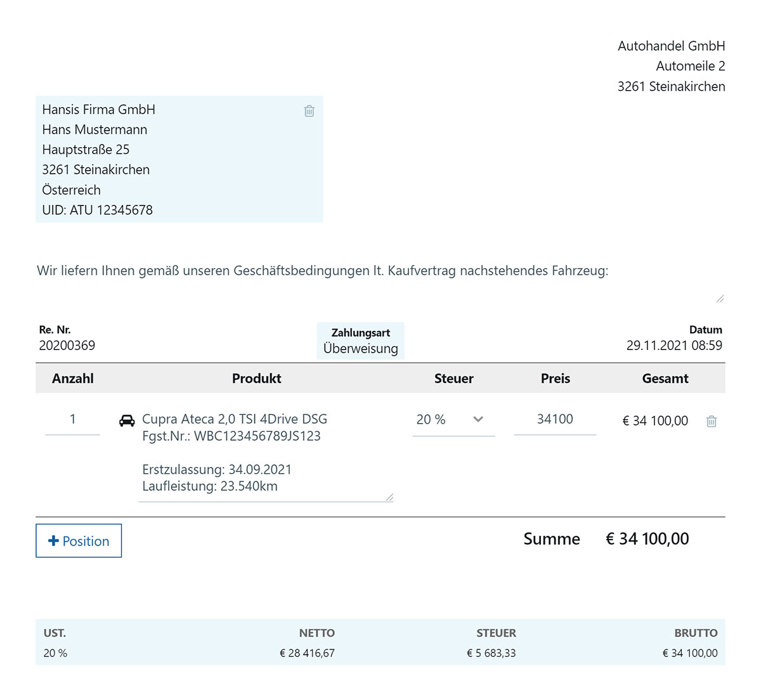Click the UST. rate '20 %' in summary table
The width and height of the screenshot is (761, 683).
[55, 653]
